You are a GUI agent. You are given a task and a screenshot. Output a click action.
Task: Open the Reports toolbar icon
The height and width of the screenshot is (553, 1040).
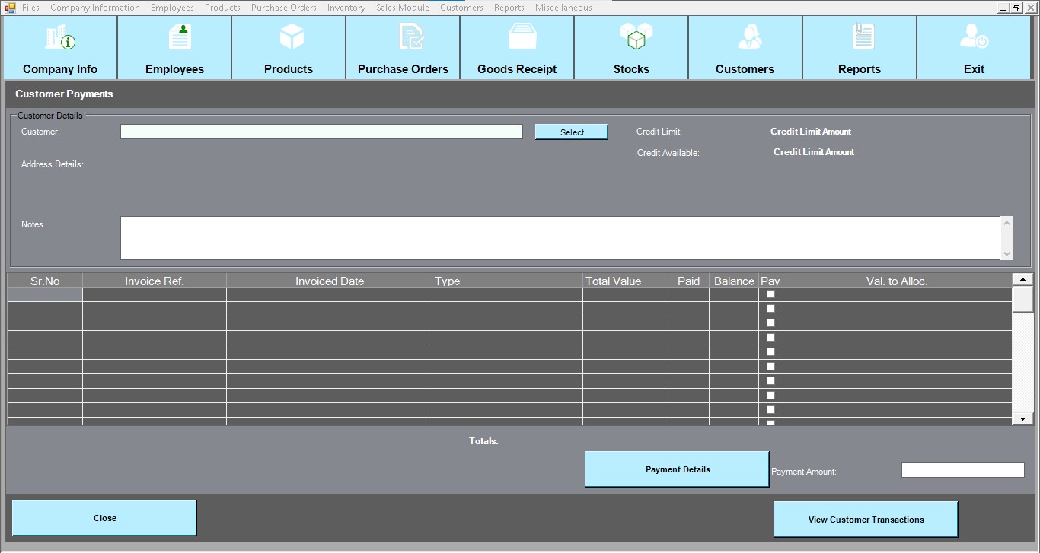(x=863, y=37)
